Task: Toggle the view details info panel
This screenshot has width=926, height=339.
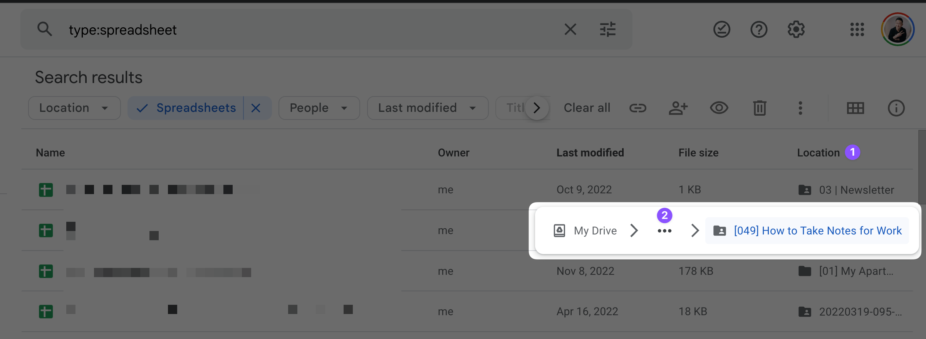Action: 896,108
